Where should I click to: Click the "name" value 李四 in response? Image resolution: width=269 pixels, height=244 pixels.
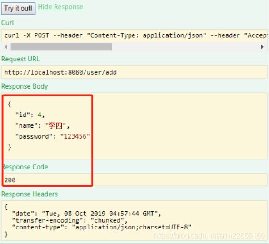[x=55, y=125]
